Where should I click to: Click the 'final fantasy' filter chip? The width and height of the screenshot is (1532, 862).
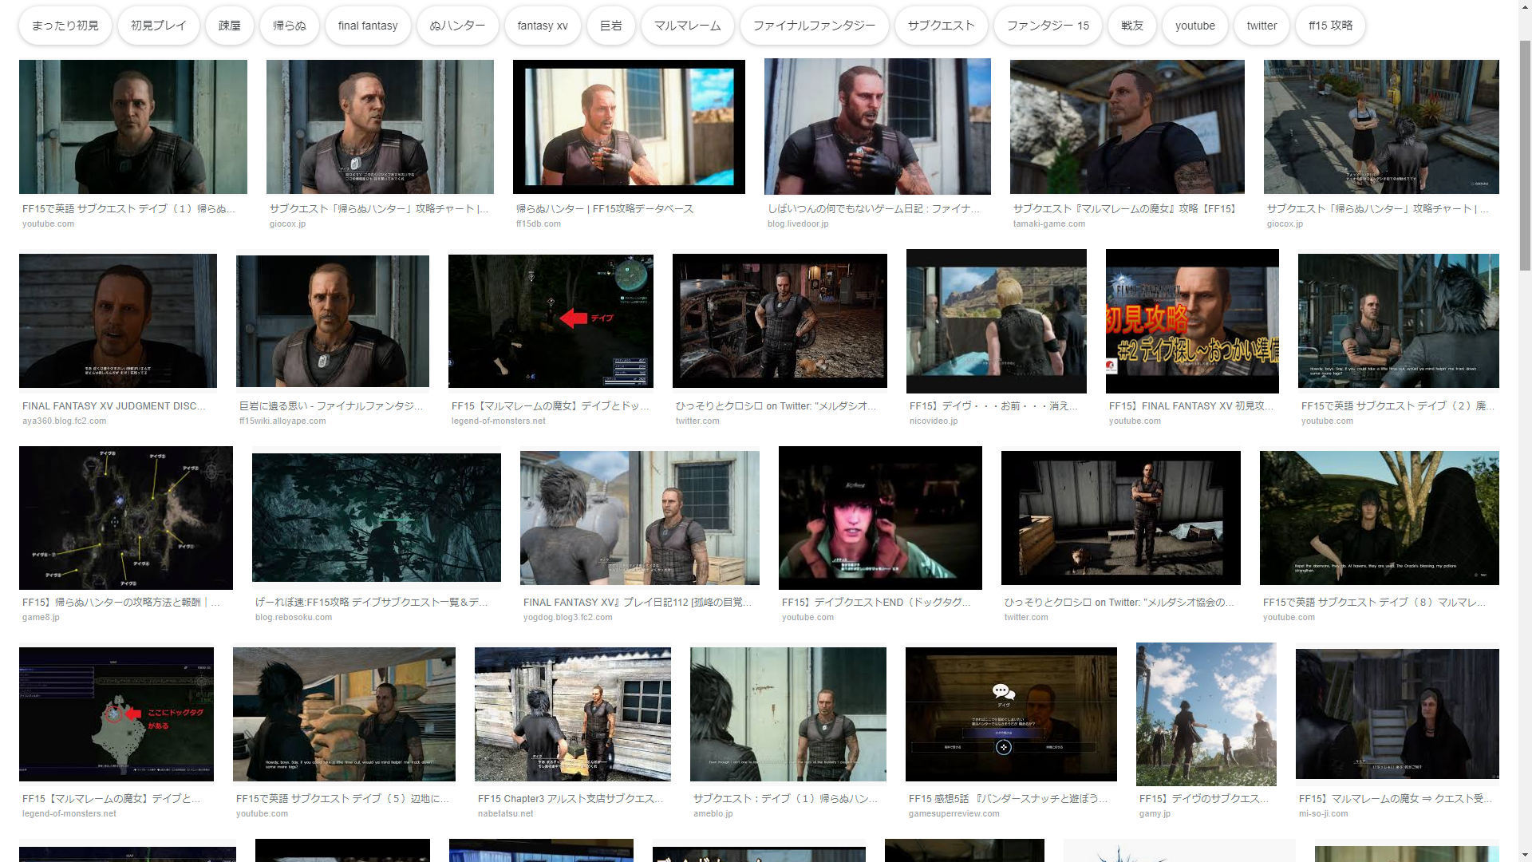click(367, 26)
